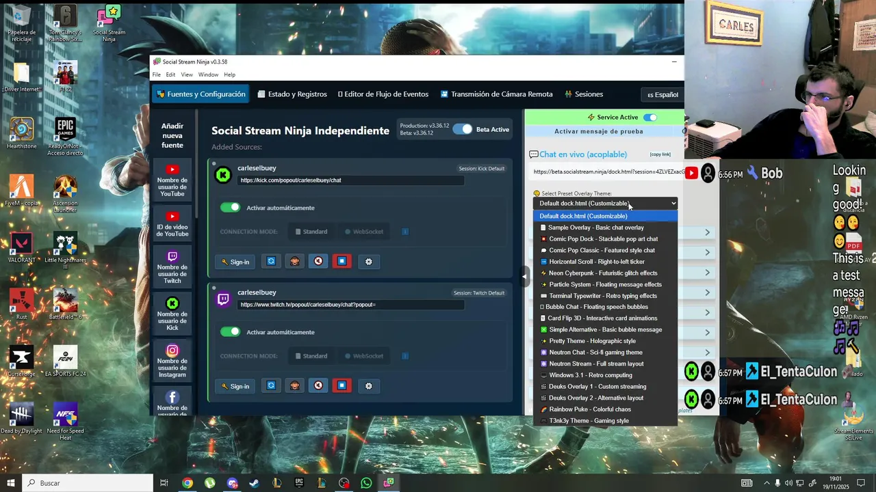Select WebSocket connection mode for the Kick source
The image size is (876, 492).
[x=363, y=232]
